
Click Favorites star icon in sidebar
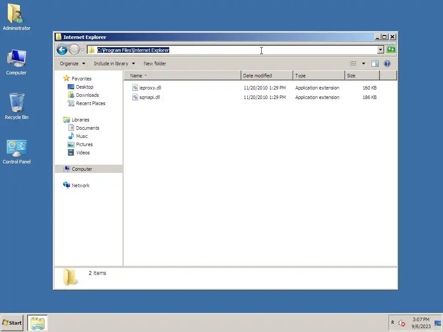pyautogui.click(x=66, y=78)
